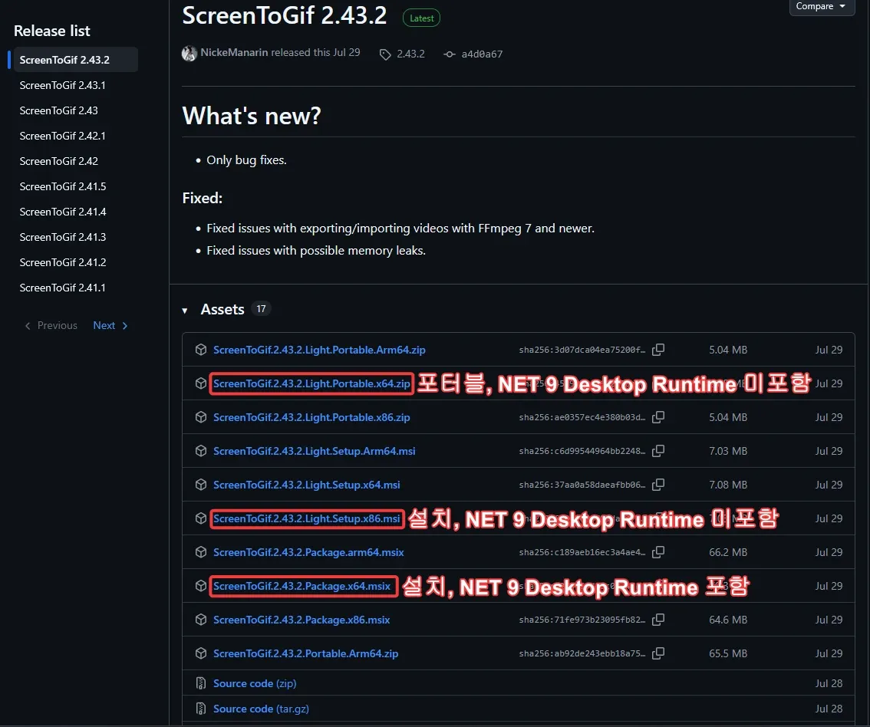The image size is (870, 727).
Task: Collapse the Assets section
Action: [x=185, y=311]
